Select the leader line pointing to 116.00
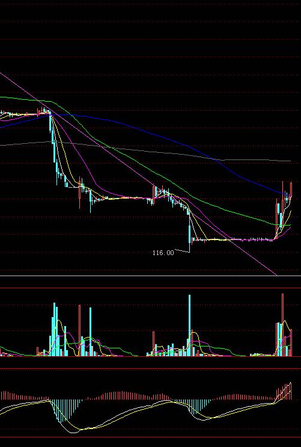 click(182, 251)
